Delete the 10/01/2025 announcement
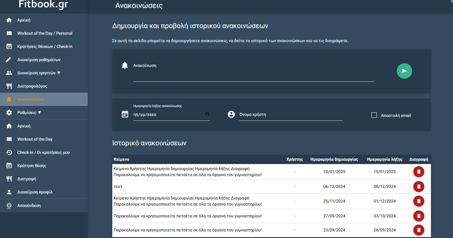 click(419, 172)
